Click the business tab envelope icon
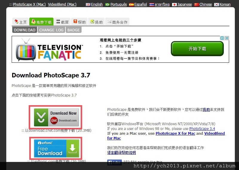239x170 pixels. click(109, 22)
